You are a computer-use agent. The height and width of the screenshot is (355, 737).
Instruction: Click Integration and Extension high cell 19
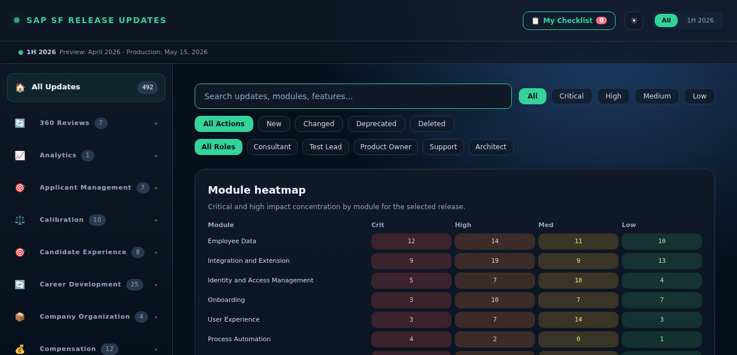[495, 261]
